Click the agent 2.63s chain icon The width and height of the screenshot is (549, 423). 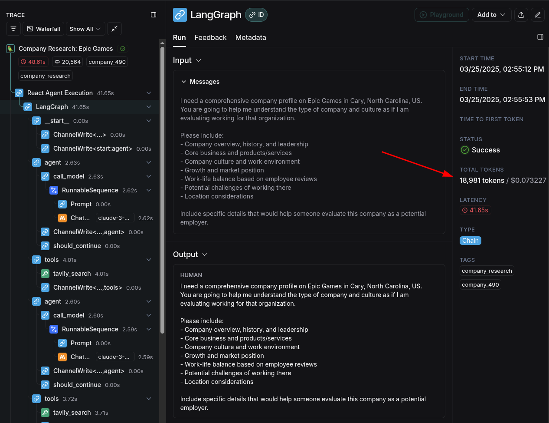36,162
